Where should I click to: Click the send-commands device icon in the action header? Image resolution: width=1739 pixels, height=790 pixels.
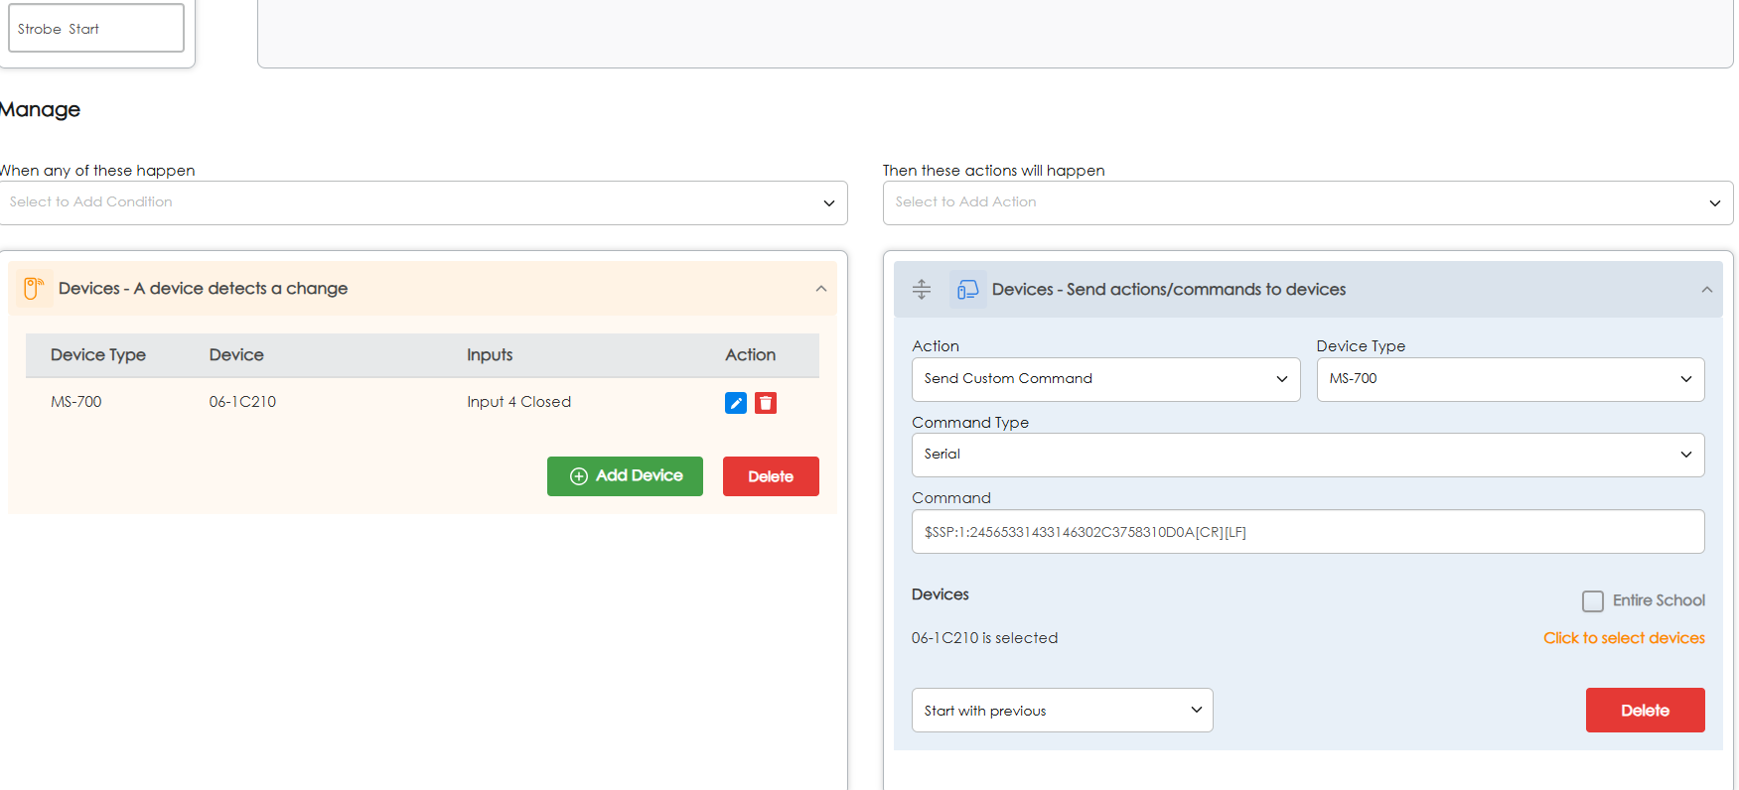(x=968, y=290)
